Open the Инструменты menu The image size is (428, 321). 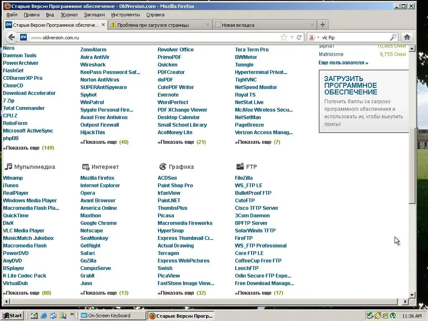pyautogui.click(x=125, y=15)
